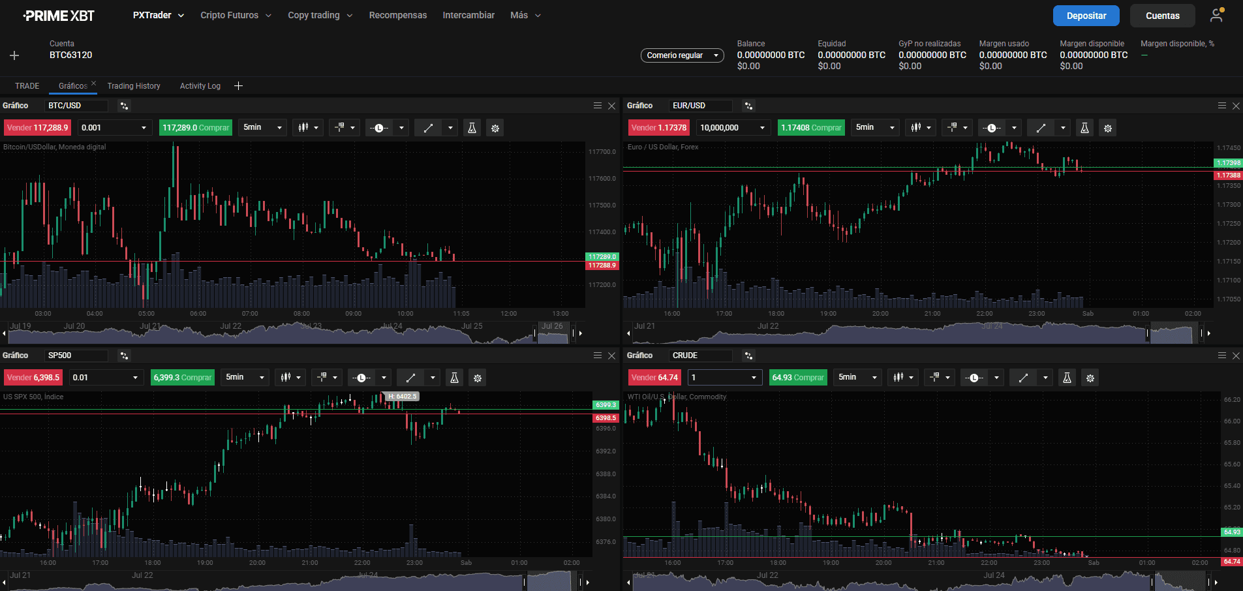Screen dimensions: 1243x591
Task: Switch to the TRADE tab
Action: 27,86
